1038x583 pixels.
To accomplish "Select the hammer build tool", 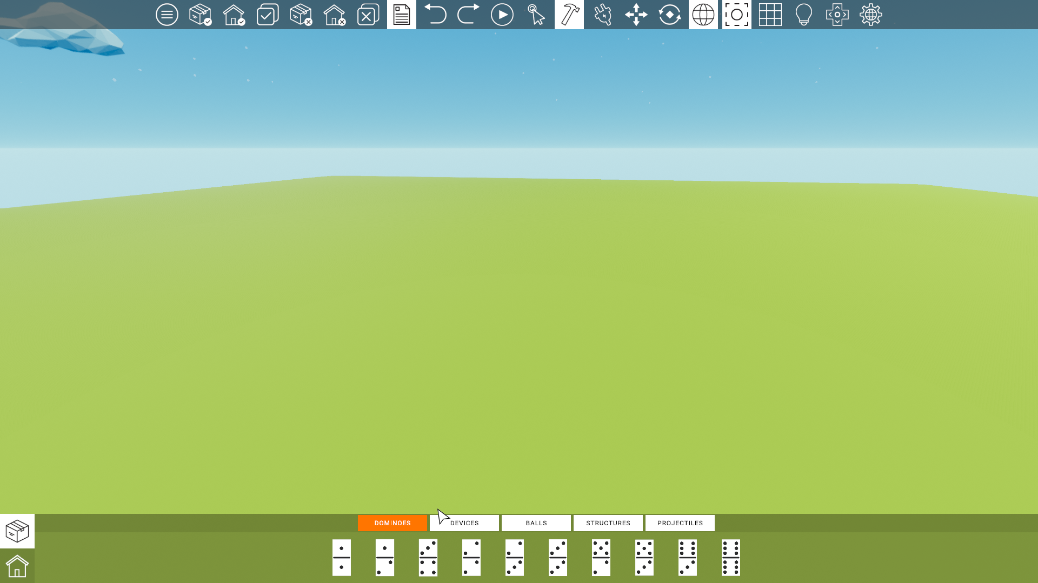I will coord(569,15).
